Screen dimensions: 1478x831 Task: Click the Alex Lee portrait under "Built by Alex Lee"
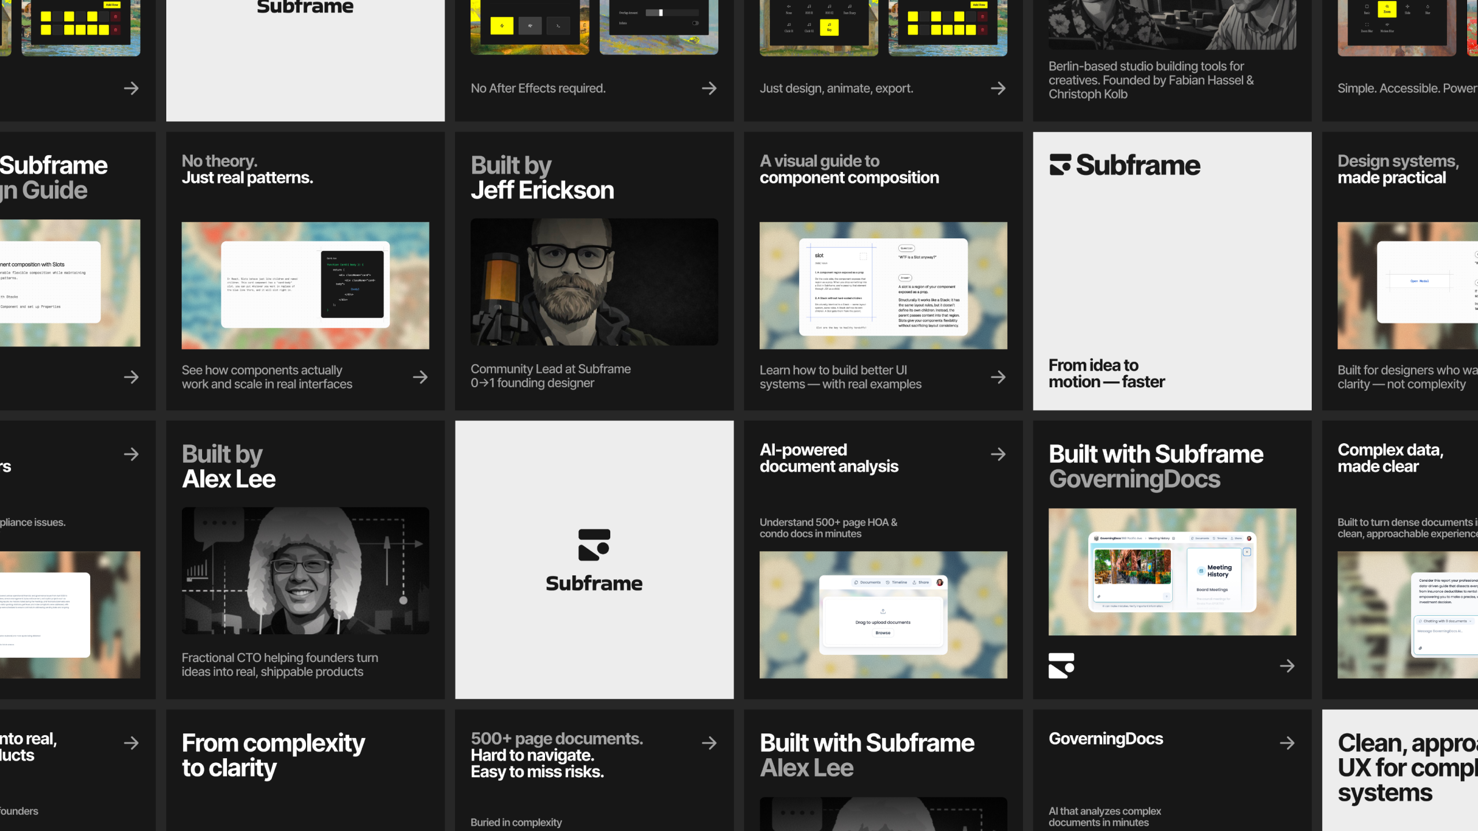point(305,571)
